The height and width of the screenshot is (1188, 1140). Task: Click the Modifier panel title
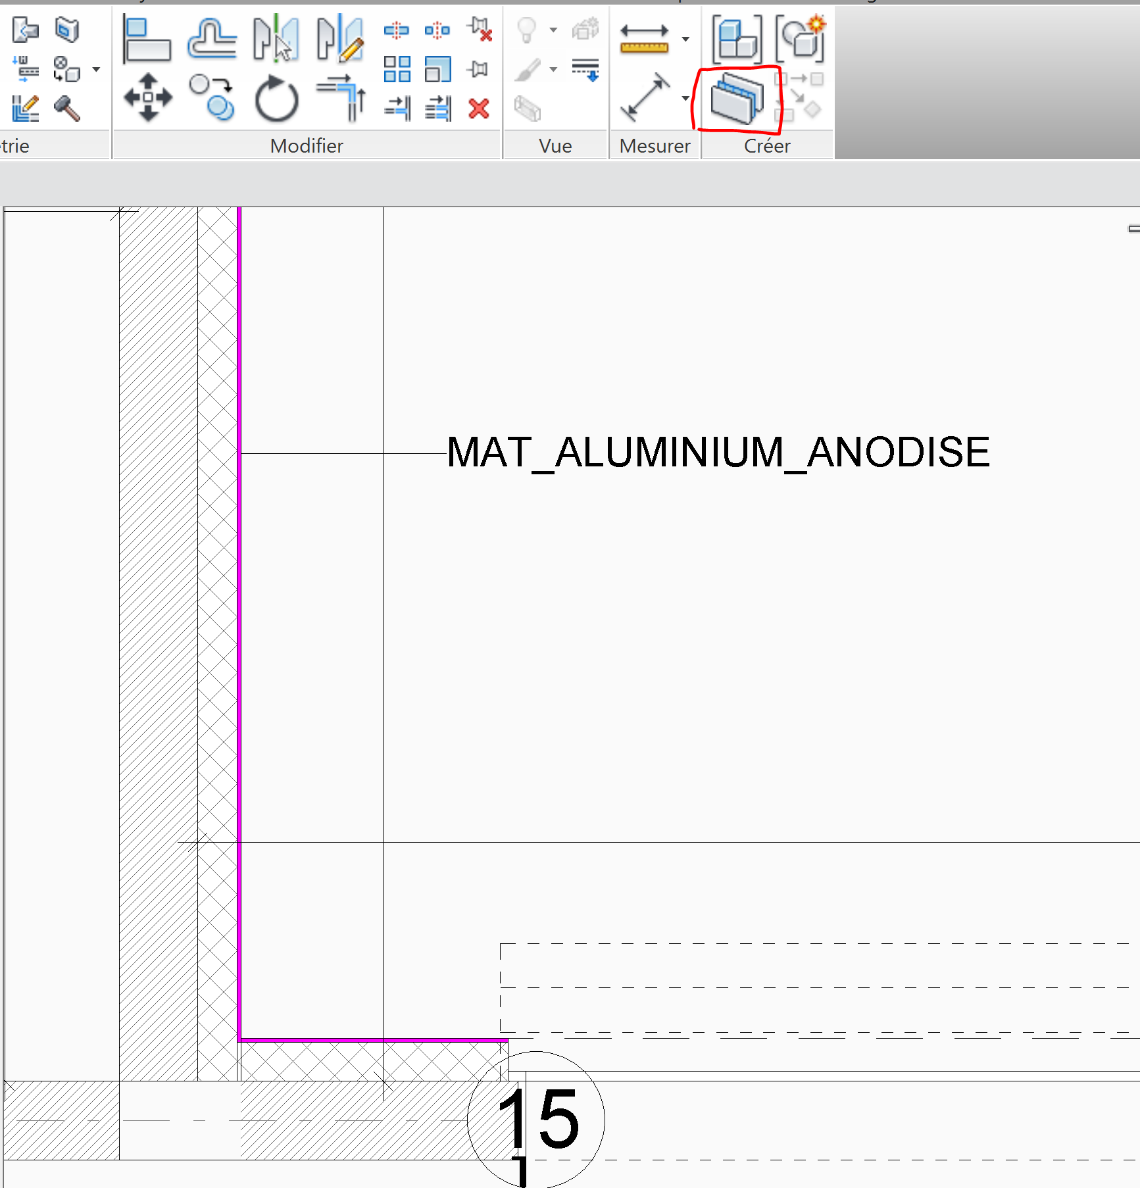[307, 146]
